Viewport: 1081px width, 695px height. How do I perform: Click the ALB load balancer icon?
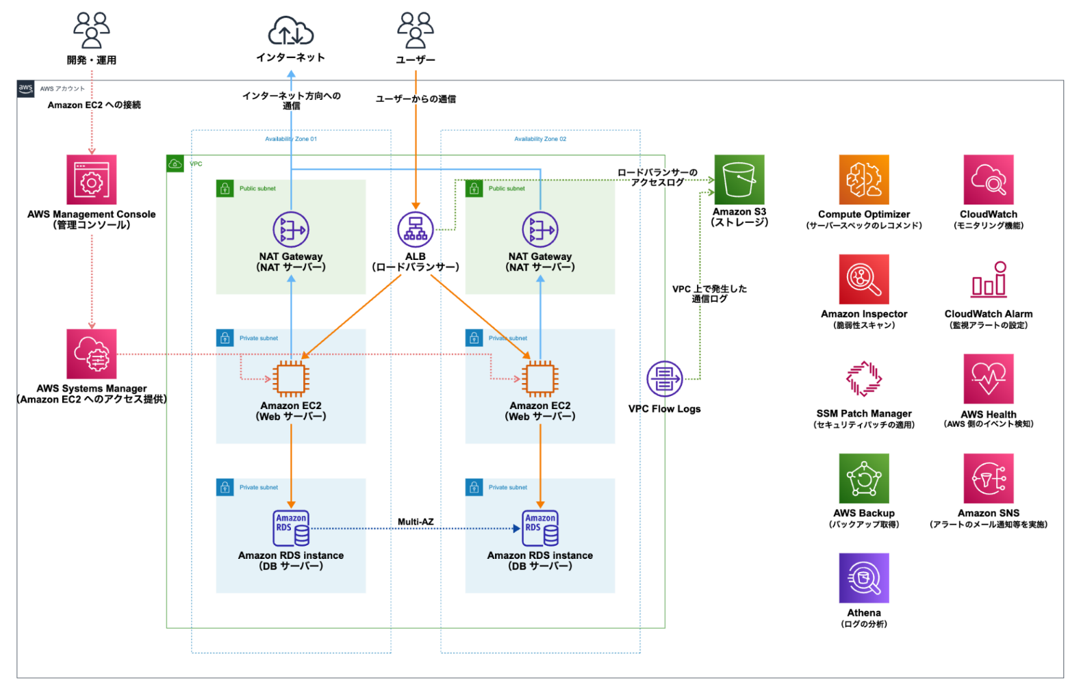tap(415, 230)
